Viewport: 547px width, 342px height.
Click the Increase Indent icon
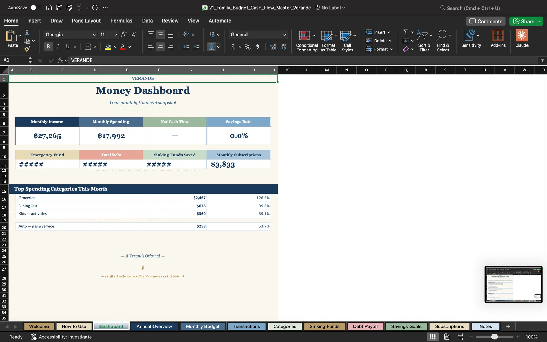196,47
